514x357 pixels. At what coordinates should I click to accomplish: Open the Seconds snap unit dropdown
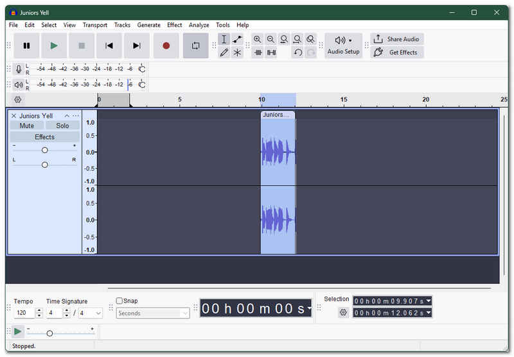pyautogui.click(x=153, y=313)
